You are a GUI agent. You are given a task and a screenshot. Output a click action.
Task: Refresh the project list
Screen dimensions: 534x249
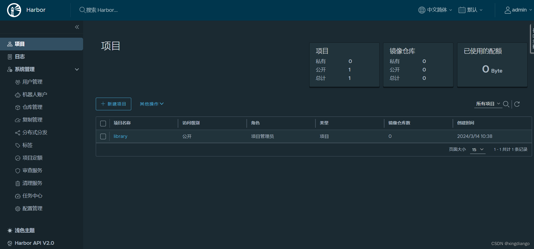(517, 104)
